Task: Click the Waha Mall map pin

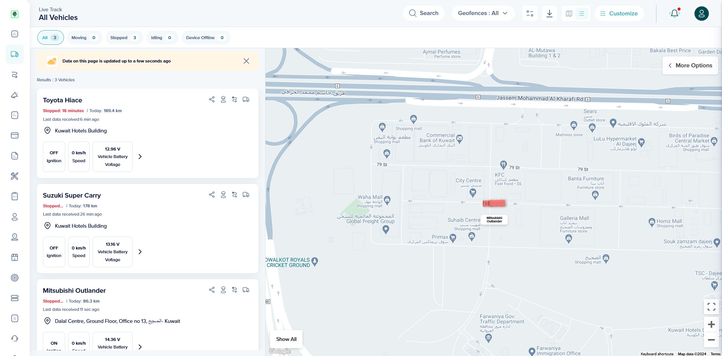Action: (x=387, y=199)
